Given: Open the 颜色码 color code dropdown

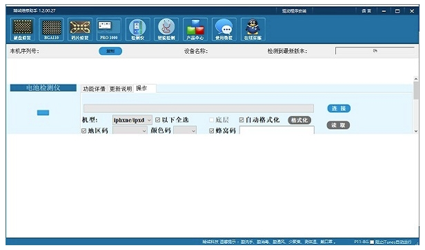Looking at the screenshot, I should pyautogui.click(x=185, y=131).
